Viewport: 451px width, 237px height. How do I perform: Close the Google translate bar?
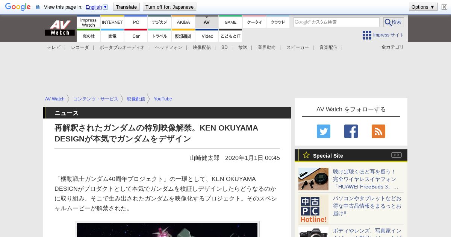444,7
